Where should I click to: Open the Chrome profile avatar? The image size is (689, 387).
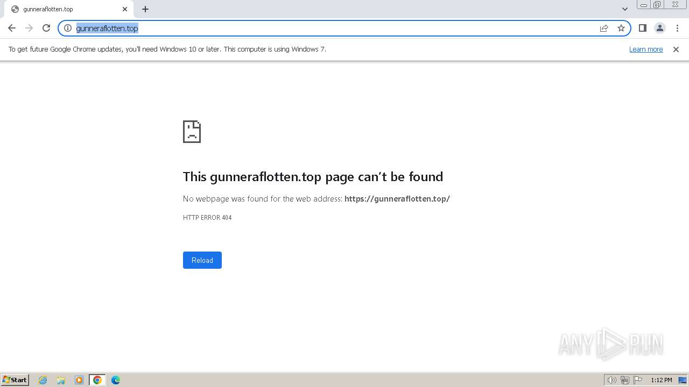click(x=660, y=28)
